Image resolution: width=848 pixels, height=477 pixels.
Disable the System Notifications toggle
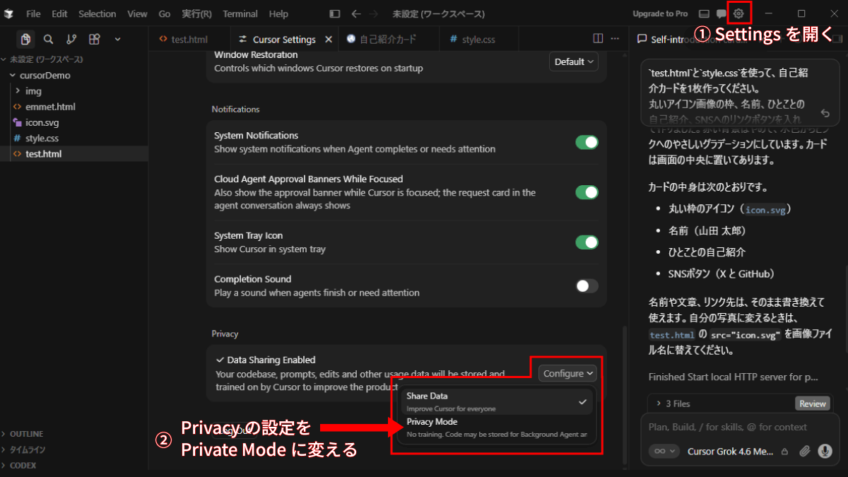(x=587, y=142)
